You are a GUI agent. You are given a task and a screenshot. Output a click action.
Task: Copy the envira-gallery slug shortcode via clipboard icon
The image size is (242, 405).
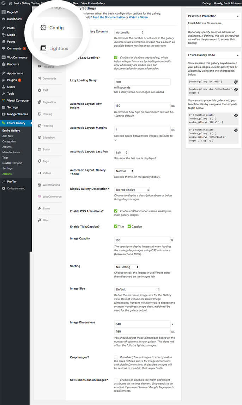point(236,90)
